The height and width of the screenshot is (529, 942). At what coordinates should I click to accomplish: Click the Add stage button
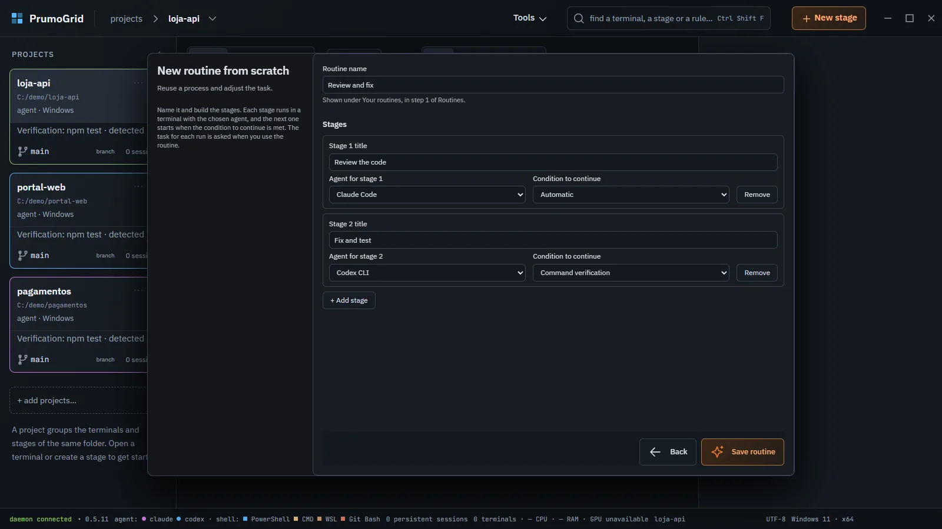tap(349, 300)
